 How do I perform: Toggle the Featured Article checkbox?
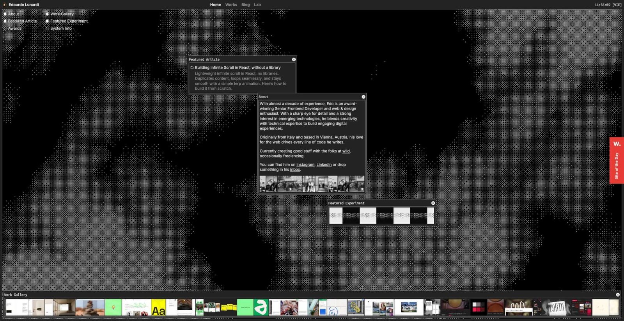(x=5, y=21)
